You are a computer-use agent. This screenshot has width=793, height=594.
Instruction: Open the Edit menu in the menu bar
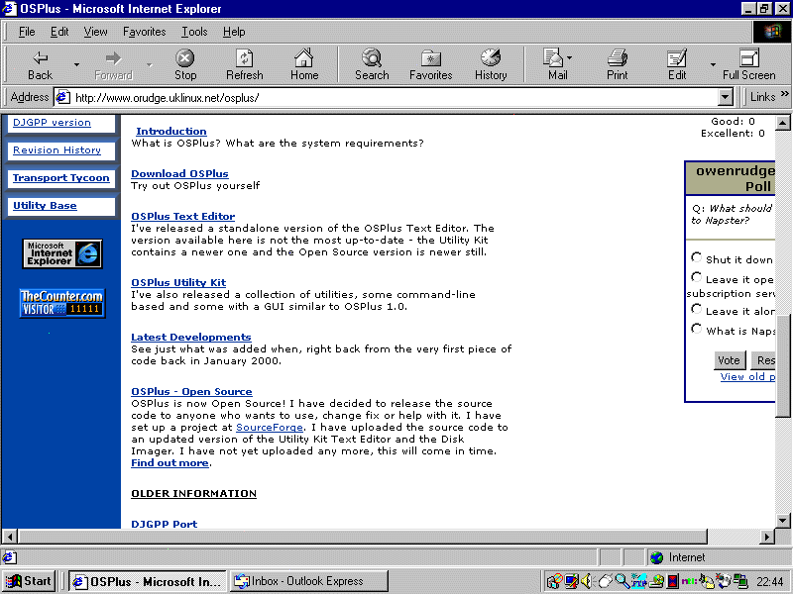click(x=59, y=32)
